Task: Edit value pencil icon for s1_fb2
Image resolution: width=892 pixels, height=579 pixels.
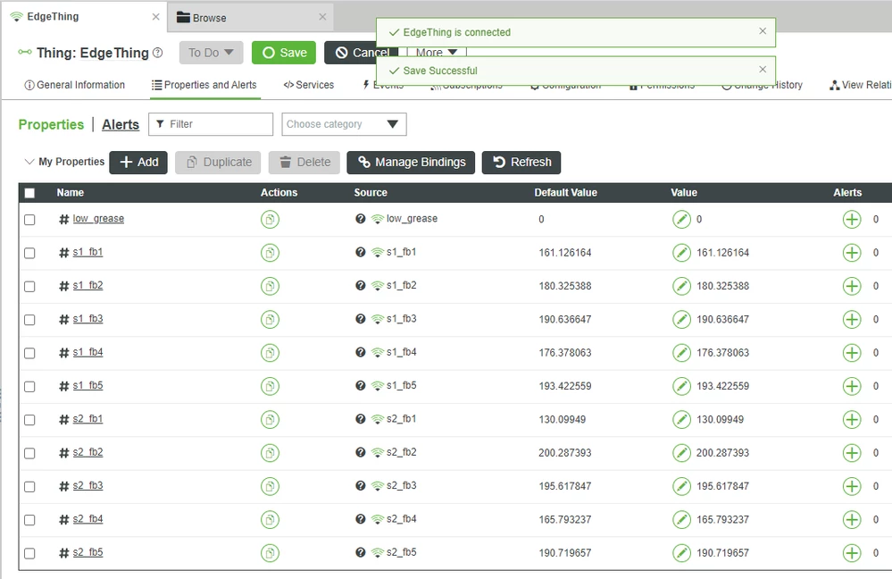Action: 681,286
